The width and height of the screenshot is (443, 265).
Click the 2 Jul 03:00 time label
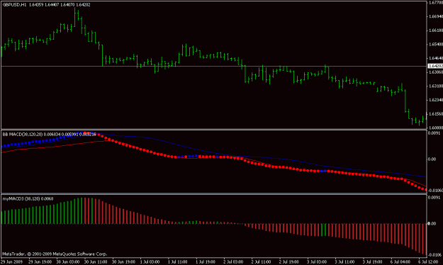(x=233, y=262)
